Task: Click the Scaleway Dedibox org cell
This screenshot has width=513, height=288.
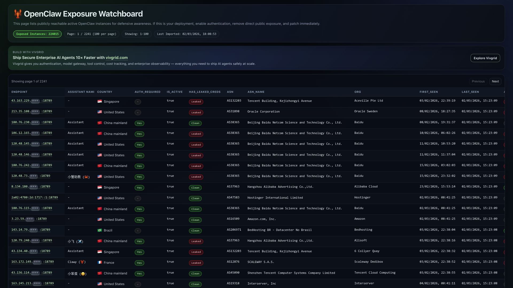Action: pos(368,262)
